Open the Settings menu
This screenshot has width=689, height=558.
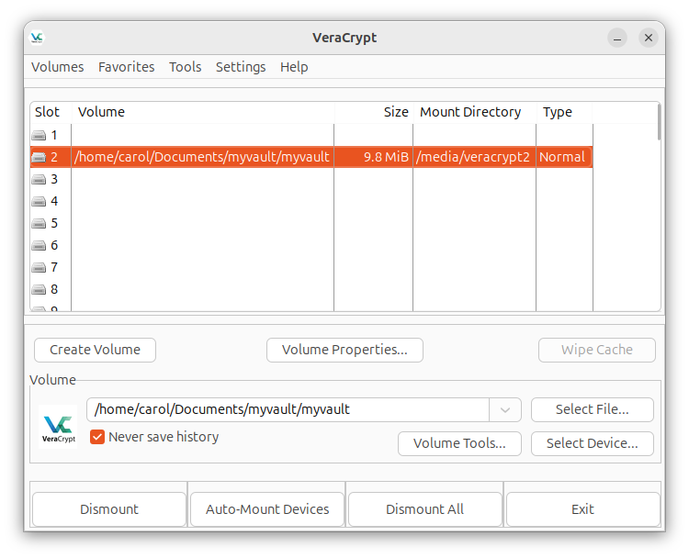[x=241, y=67]
